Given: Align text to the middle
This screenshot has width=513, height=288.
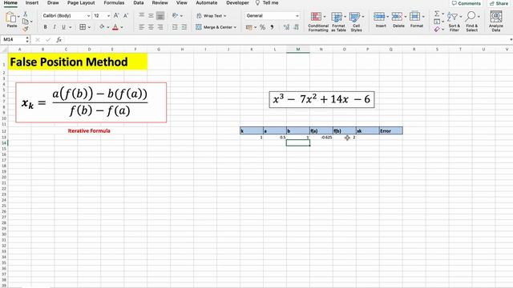Looking at the screenshot, I should (151, 15).
